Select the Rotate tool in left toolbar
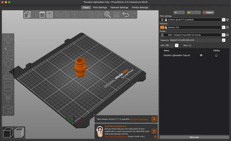The width and height of the screenshot is (231, 141). 8,63
